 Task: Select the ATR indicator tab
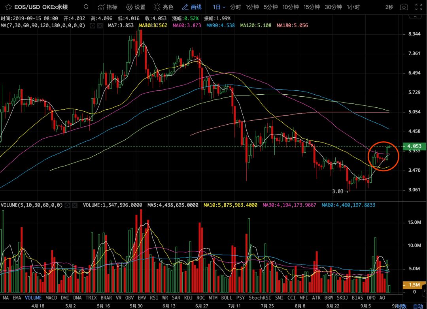(316, 298)
